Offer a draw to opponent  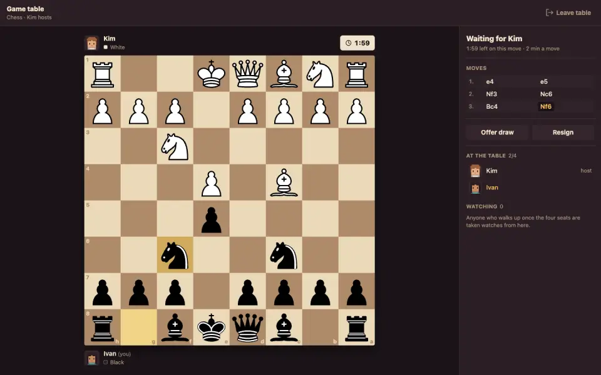click(497, 132)
